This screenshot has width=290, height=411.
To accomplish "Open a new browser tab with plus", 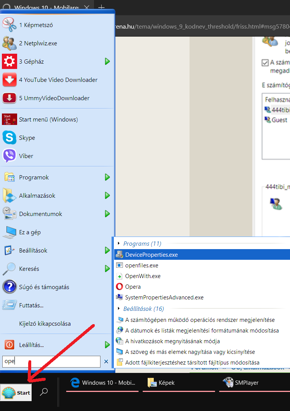I will point(101,7).
